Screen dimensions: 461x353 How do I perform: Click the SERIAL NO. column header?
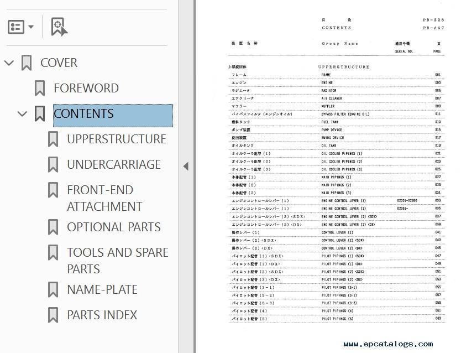(404, 51)
